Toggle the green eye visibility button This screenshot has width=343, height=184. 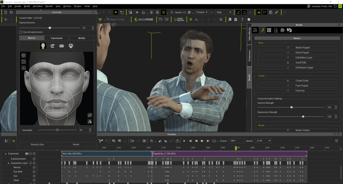tap(116, 12)
